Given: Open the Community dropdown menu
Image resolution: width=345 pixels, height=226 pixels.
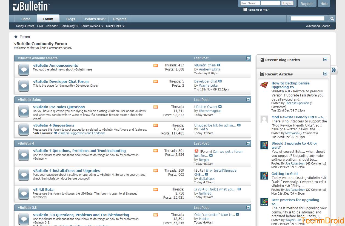Looking at the screenshot, I should point(69,26).
